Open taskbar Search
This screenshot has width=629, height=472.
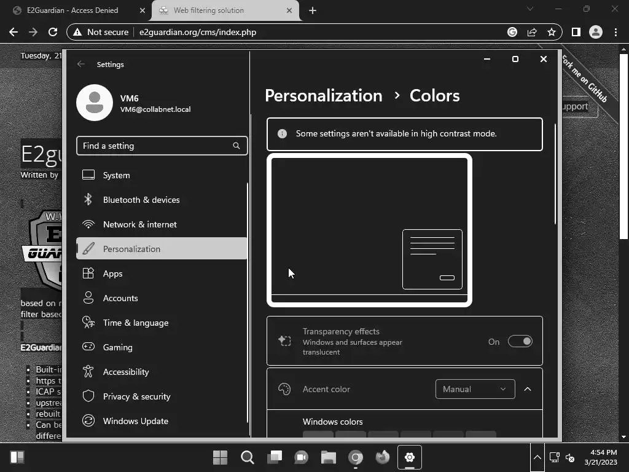(247, 457)
